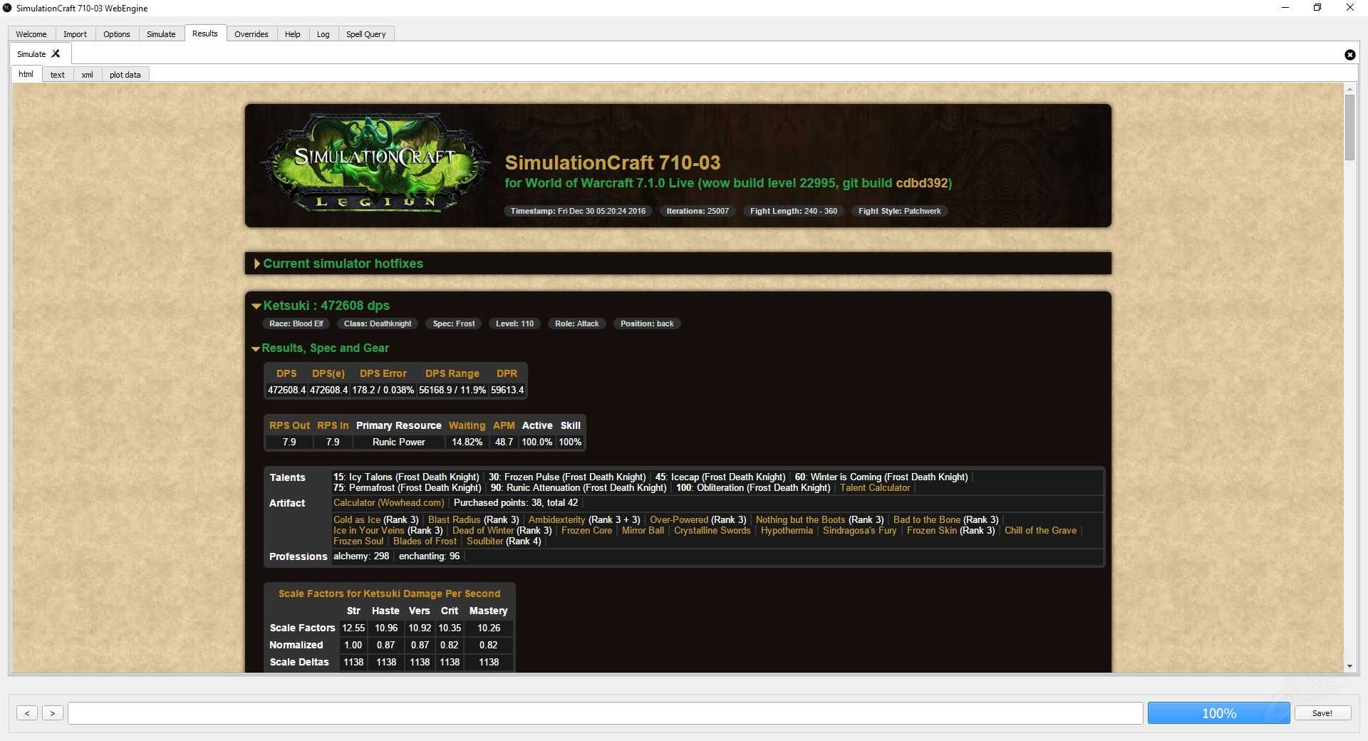Go forward with the > button

tap(53, 712)
